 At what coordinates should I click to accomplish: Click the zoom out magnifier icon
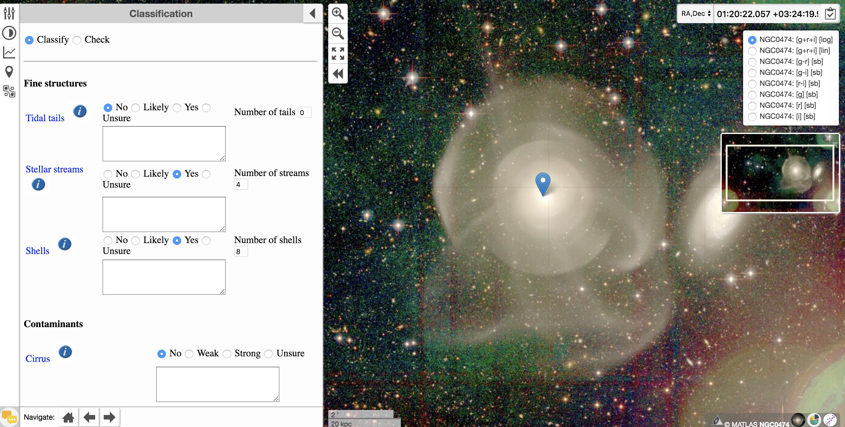click(337, 34)
